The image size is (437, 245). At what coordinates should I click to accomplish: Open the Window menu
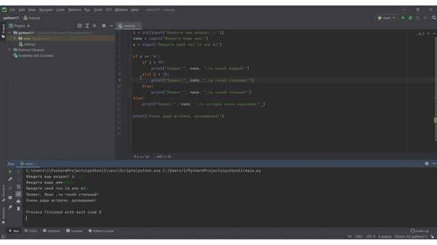pos(122,10)
